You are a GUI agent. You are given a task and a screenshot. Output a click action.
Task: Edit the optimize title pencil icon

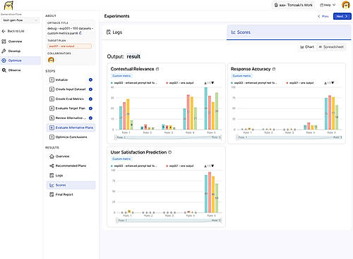[80, 33]
